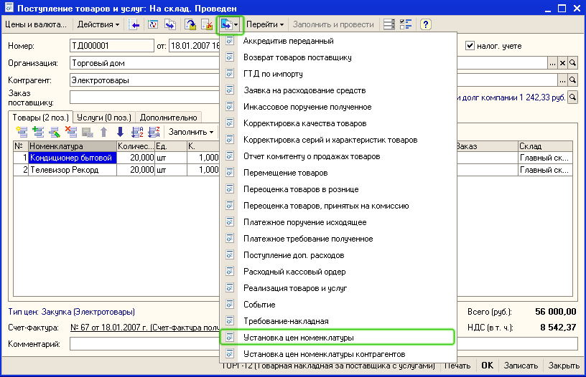Click the magnifier icon in the organization row
The image size is (586, 377).
tap(572, 63)
